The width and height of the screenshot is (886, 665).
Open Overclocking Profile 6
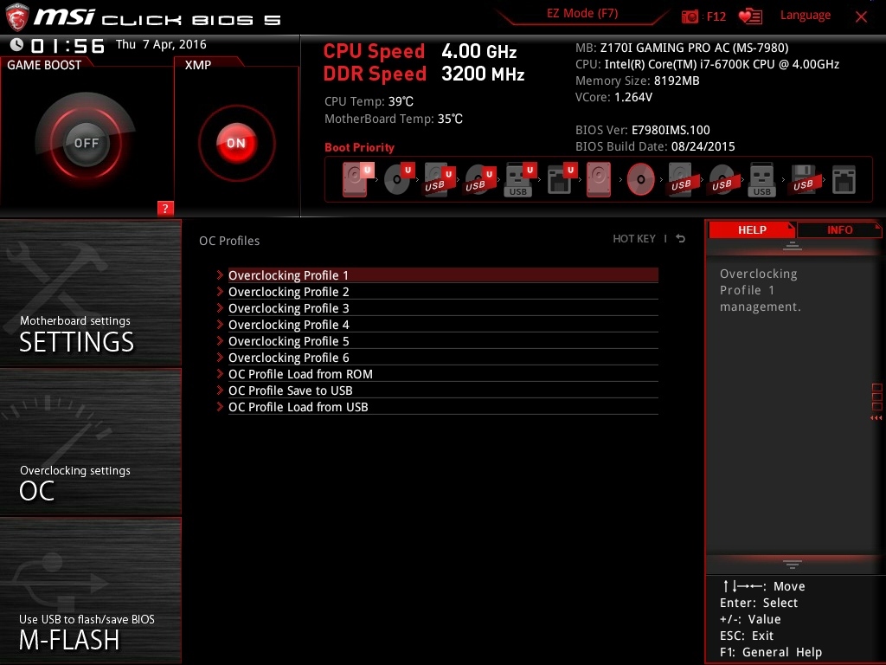tap(443, 358)
